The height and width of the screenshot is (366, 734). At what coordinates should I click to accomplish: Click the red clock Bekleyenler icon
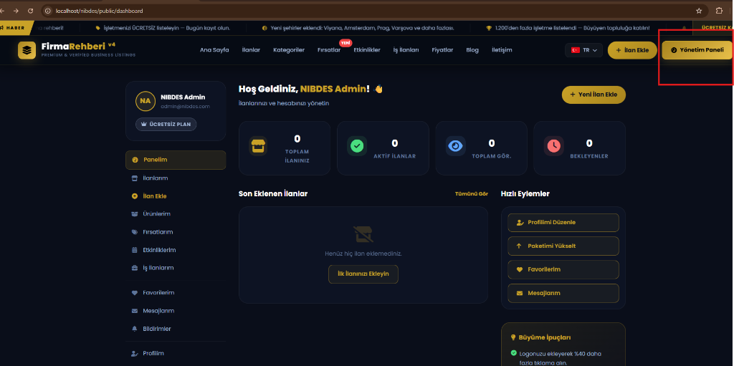tap(554, 146)
